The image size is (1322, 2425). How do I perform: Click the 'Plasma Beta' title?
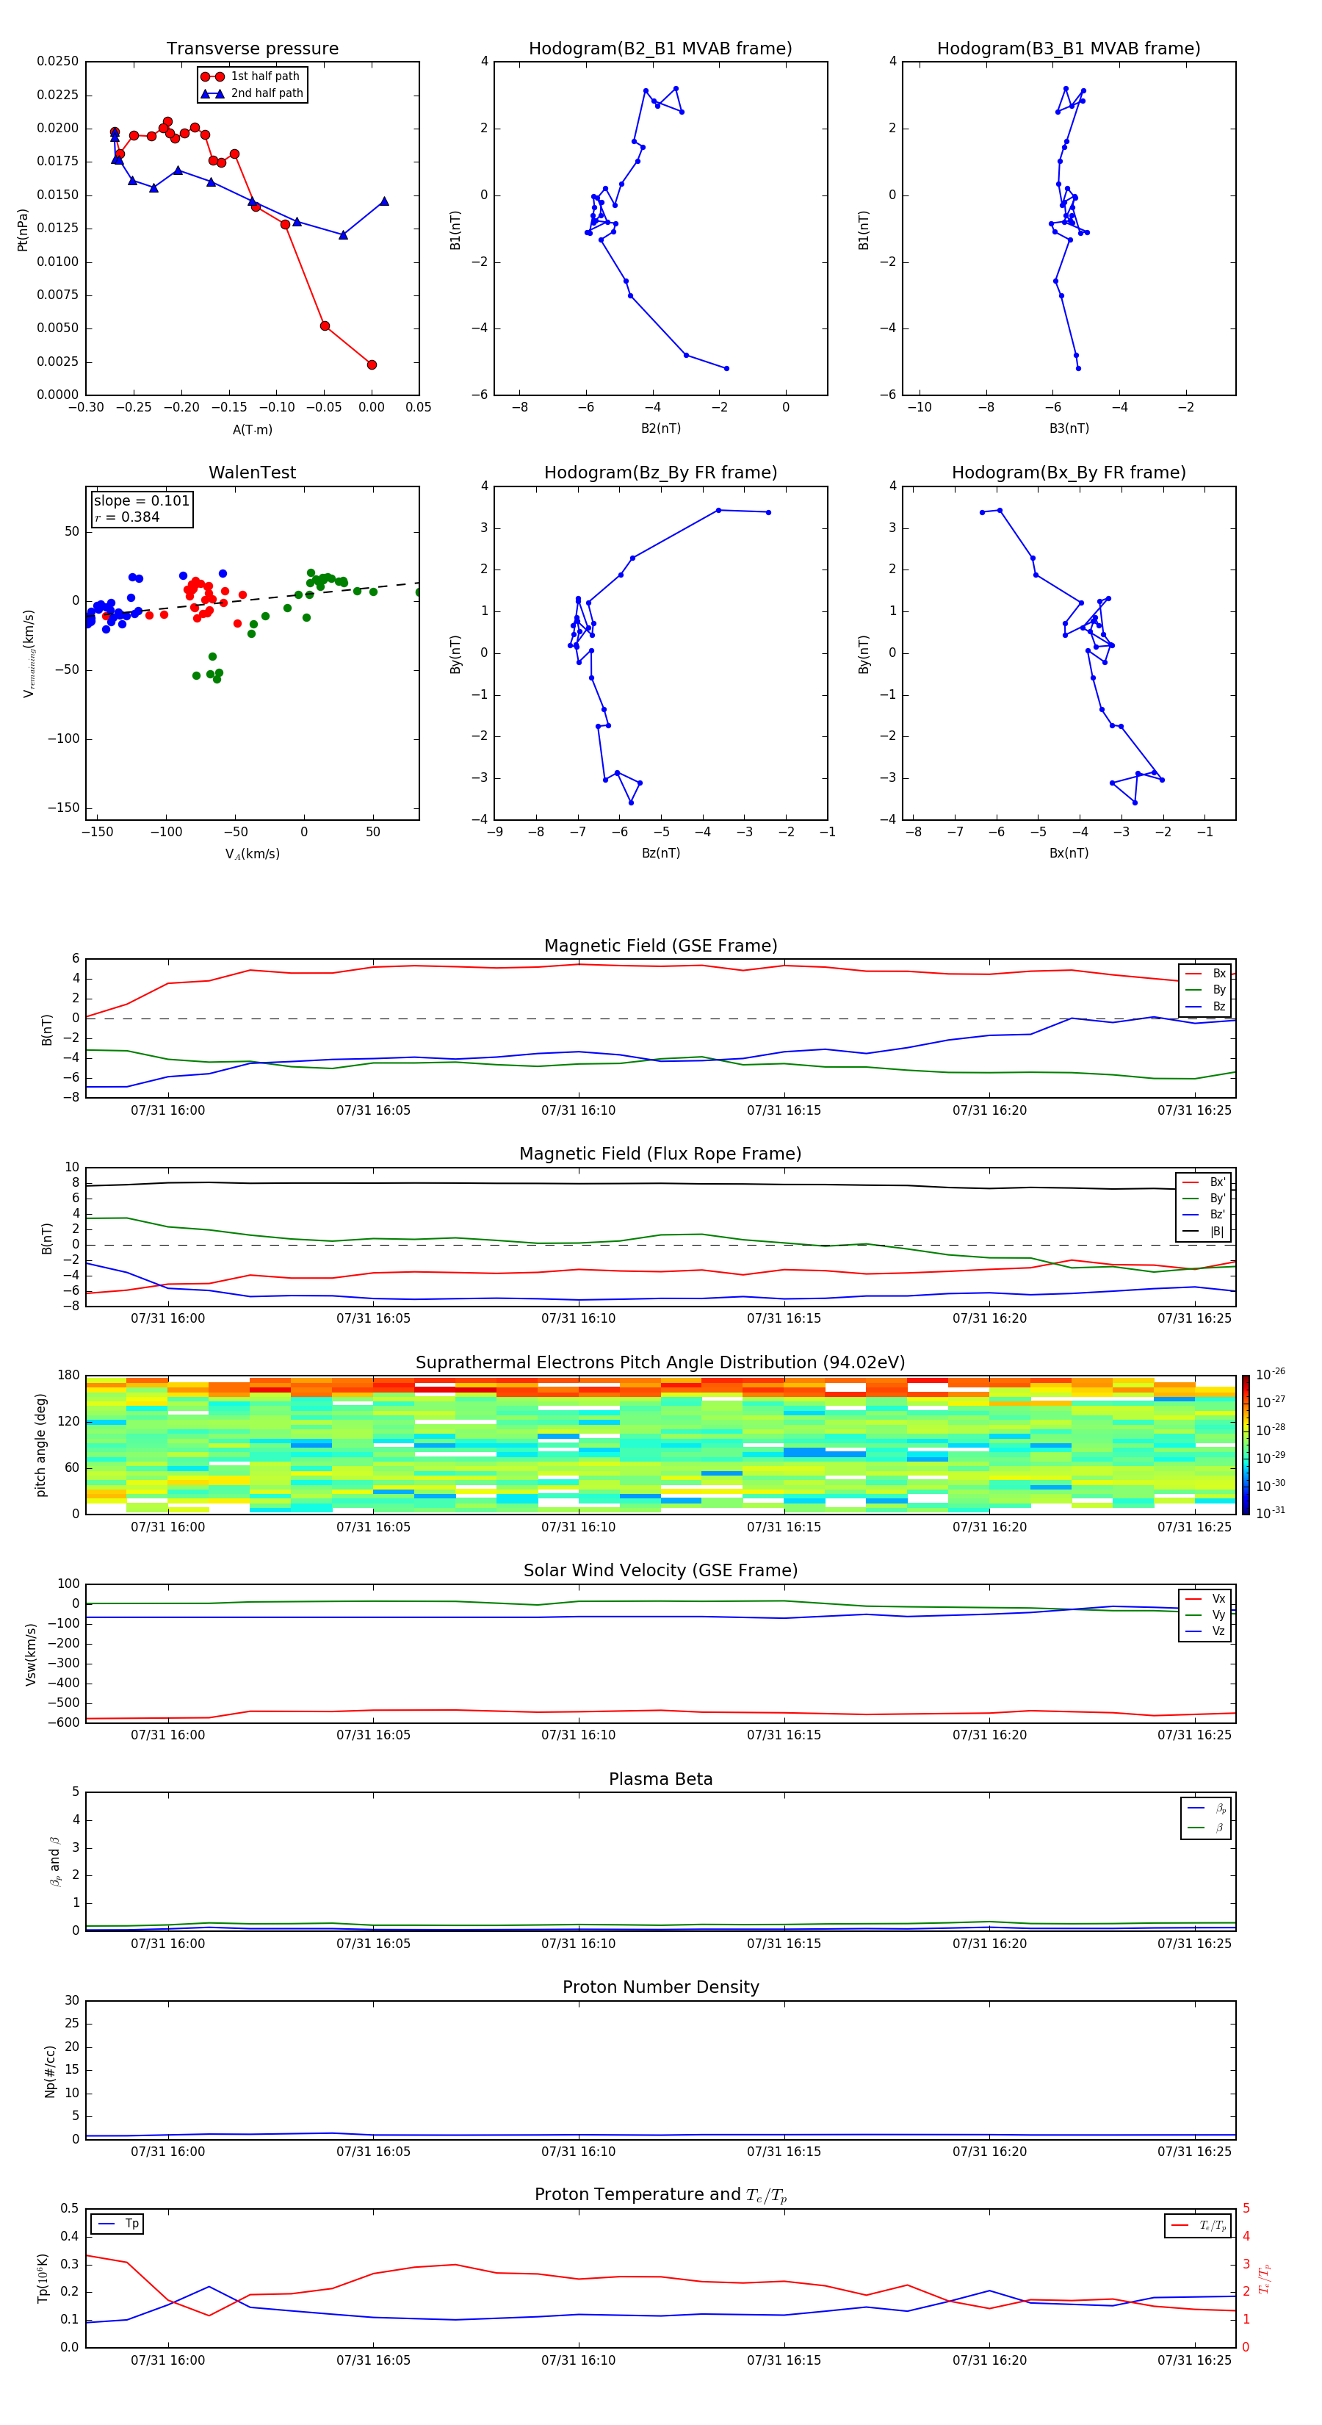click(x=660, y=1779)
